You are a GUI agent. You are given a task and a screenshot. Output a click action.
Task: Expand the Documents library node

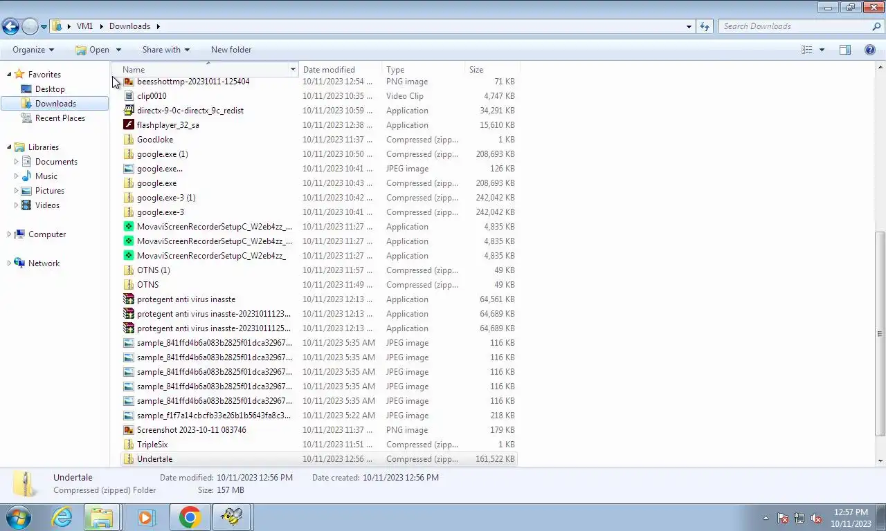(x=16, y=162)
